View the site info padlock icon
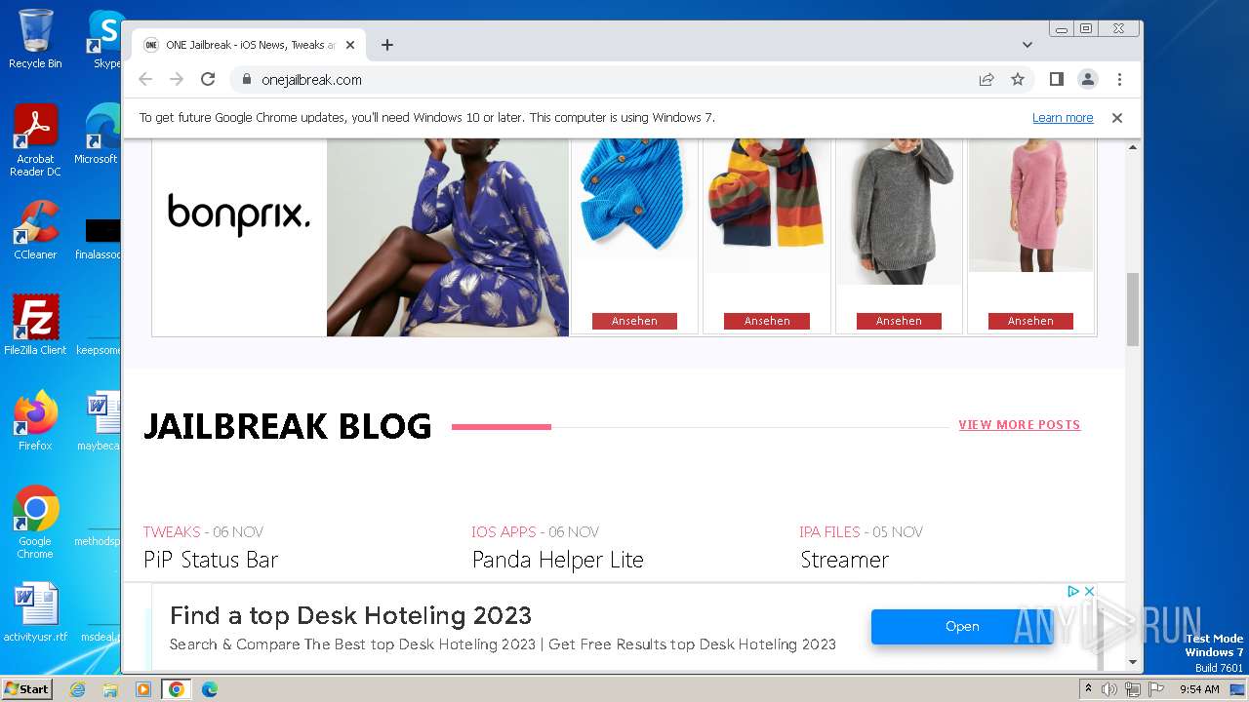This screenshot has height=702, width=1249. click(x=246, y=80)
